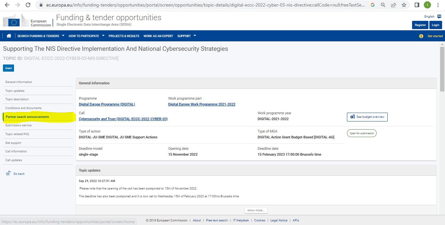This screenshot has height=225, width=445.
Task: Click the EN language badge icon
Action: coord(439,16)
